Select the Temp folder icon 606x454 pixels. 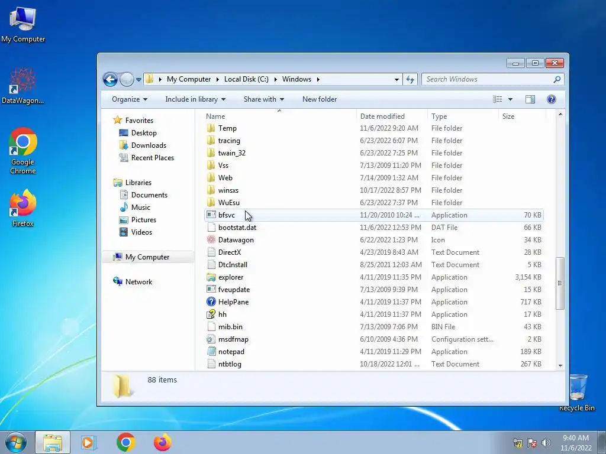click(x=211, y=128)
